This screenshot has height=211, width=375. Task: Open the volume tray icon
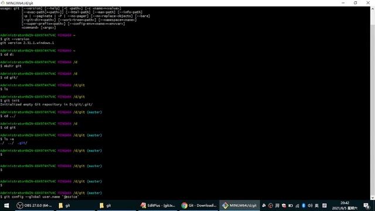(x=310, y=206)
